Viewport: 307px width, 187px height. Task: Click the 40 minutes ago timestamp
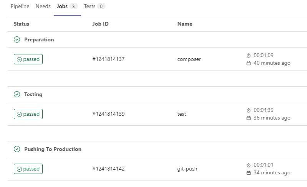click(x=272, y=63)
